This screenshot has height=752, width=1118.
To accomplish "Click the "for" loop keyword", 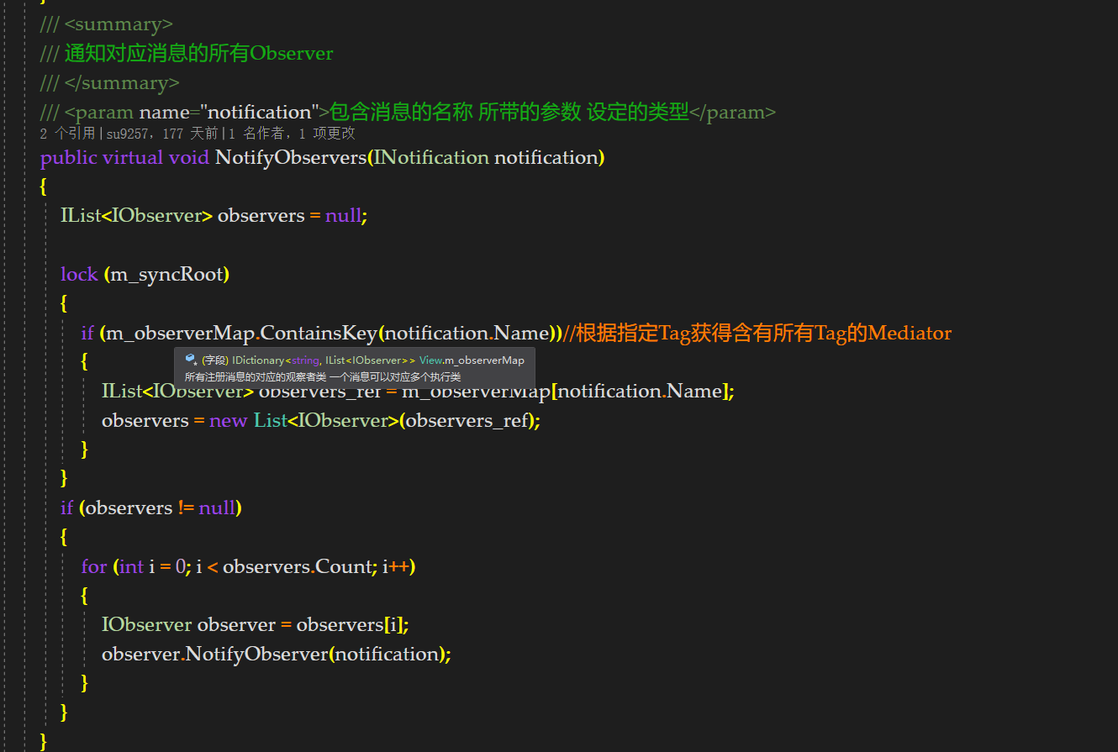I will coord(93,566).
